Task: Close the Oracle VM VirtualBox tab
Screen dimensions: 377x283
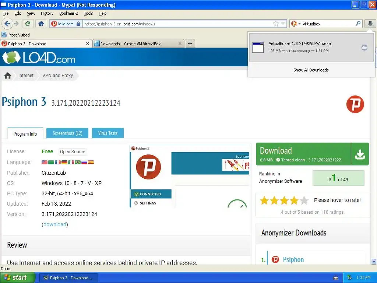Action: tap(180, 43)
